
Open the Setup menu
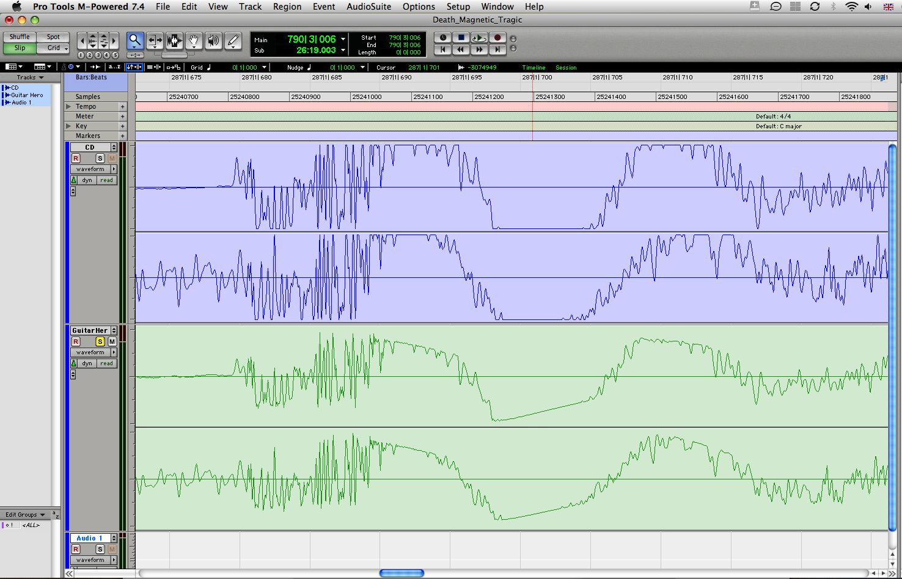pos(458,7)
